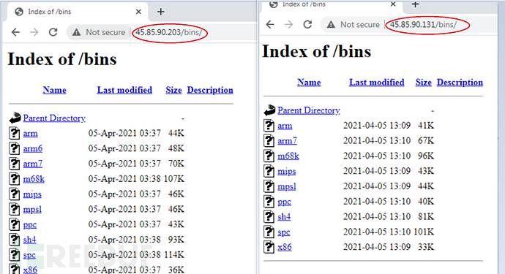The width and height of the screenshot is (505, 274).
Task: Click the 107K size of m68k in left window
Action: point(174,179)
